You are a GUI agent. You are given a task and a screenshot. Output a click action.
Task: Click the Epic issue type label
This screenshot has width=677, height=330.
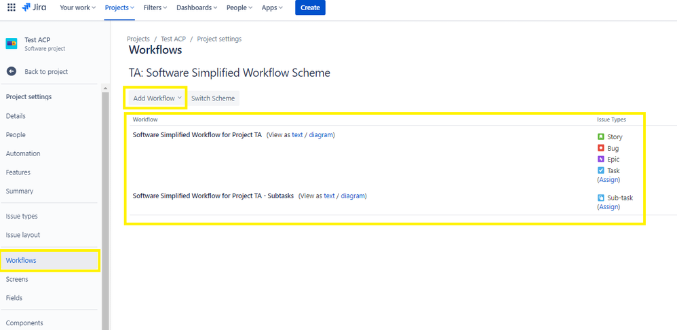[x=613, y=160]
